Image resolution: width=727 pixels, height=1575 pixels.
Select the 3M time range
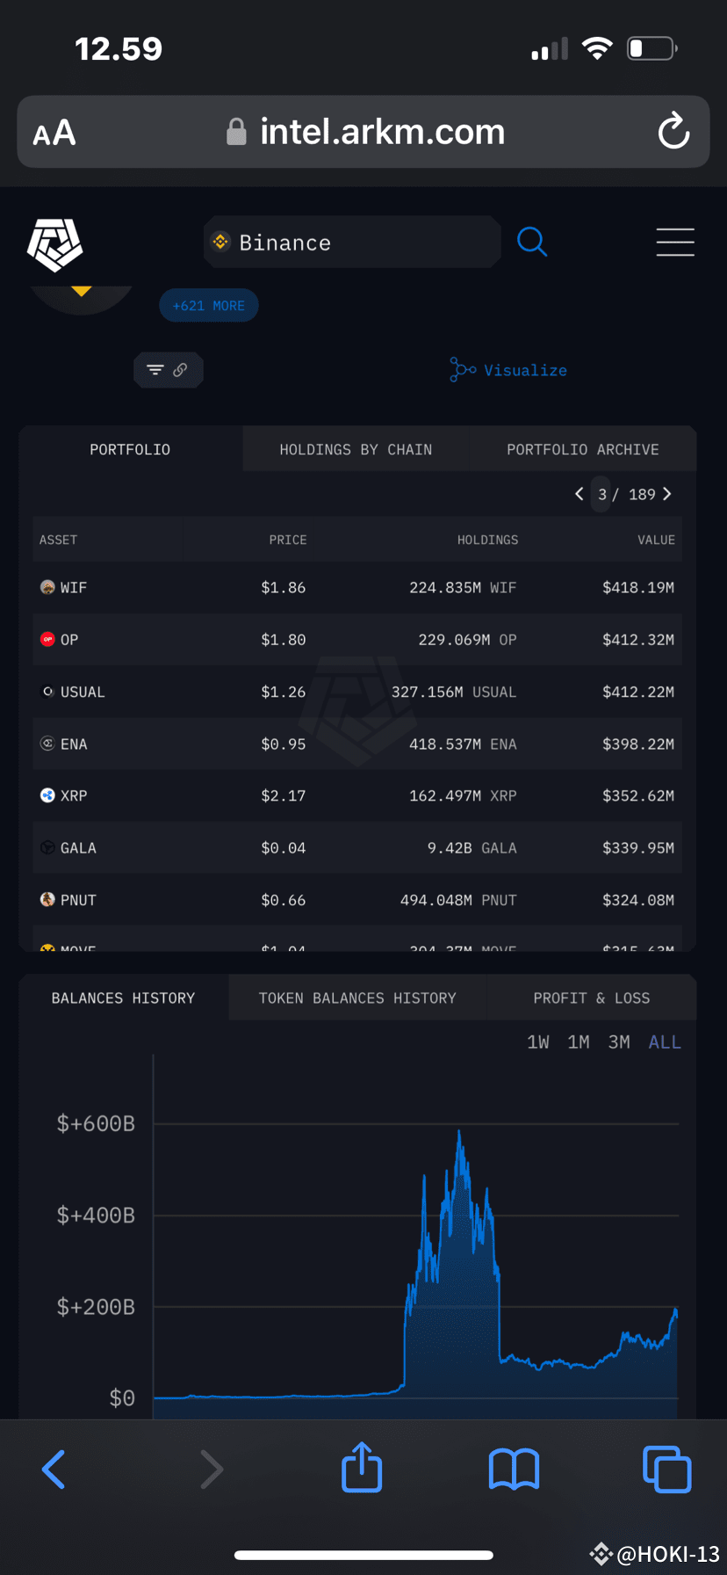tap(619, 1042)
